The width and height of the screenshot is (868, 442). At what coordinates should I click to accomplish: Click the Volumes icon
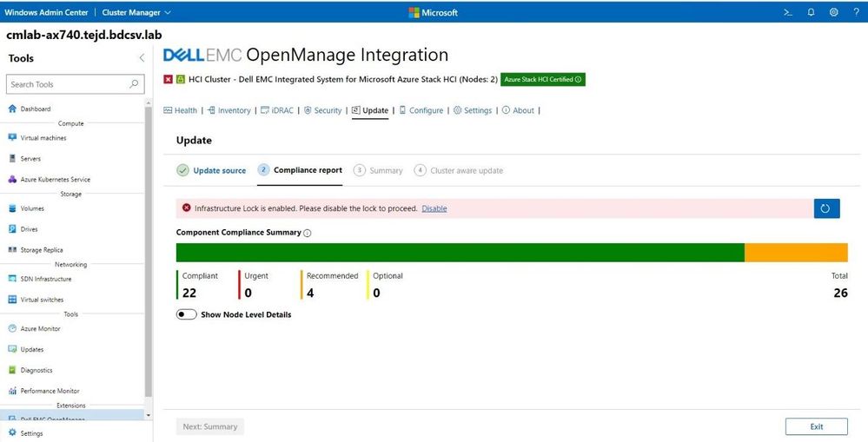[12, 208]
